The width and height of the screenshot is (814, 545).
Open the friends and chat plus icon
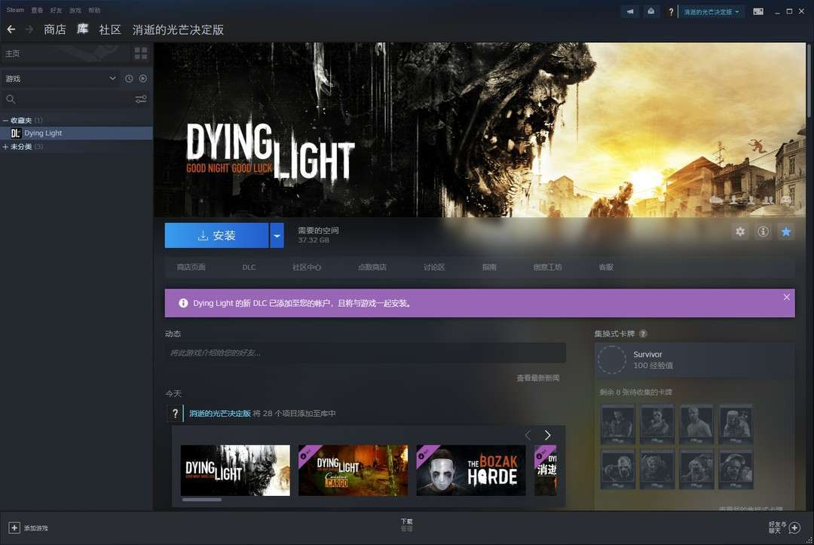pos(794,528)
